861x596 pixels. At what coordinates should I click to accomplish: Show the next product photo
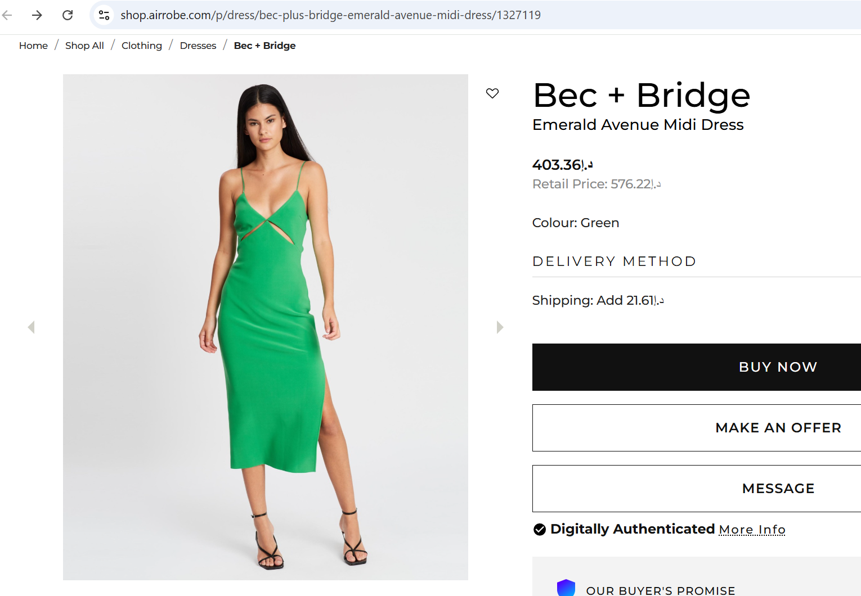click(x=500, y=327)
